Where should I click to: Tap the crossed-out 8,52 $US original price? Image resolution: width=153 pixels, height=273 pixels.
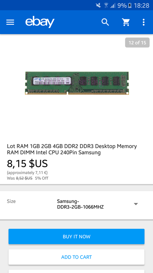(x=24, y=178)
